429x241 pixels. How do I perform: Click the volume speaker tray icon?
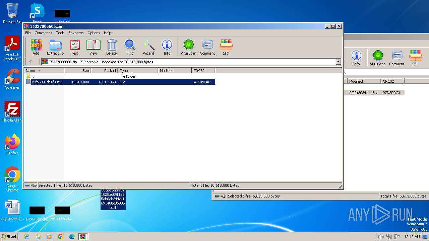click(381, 237)
